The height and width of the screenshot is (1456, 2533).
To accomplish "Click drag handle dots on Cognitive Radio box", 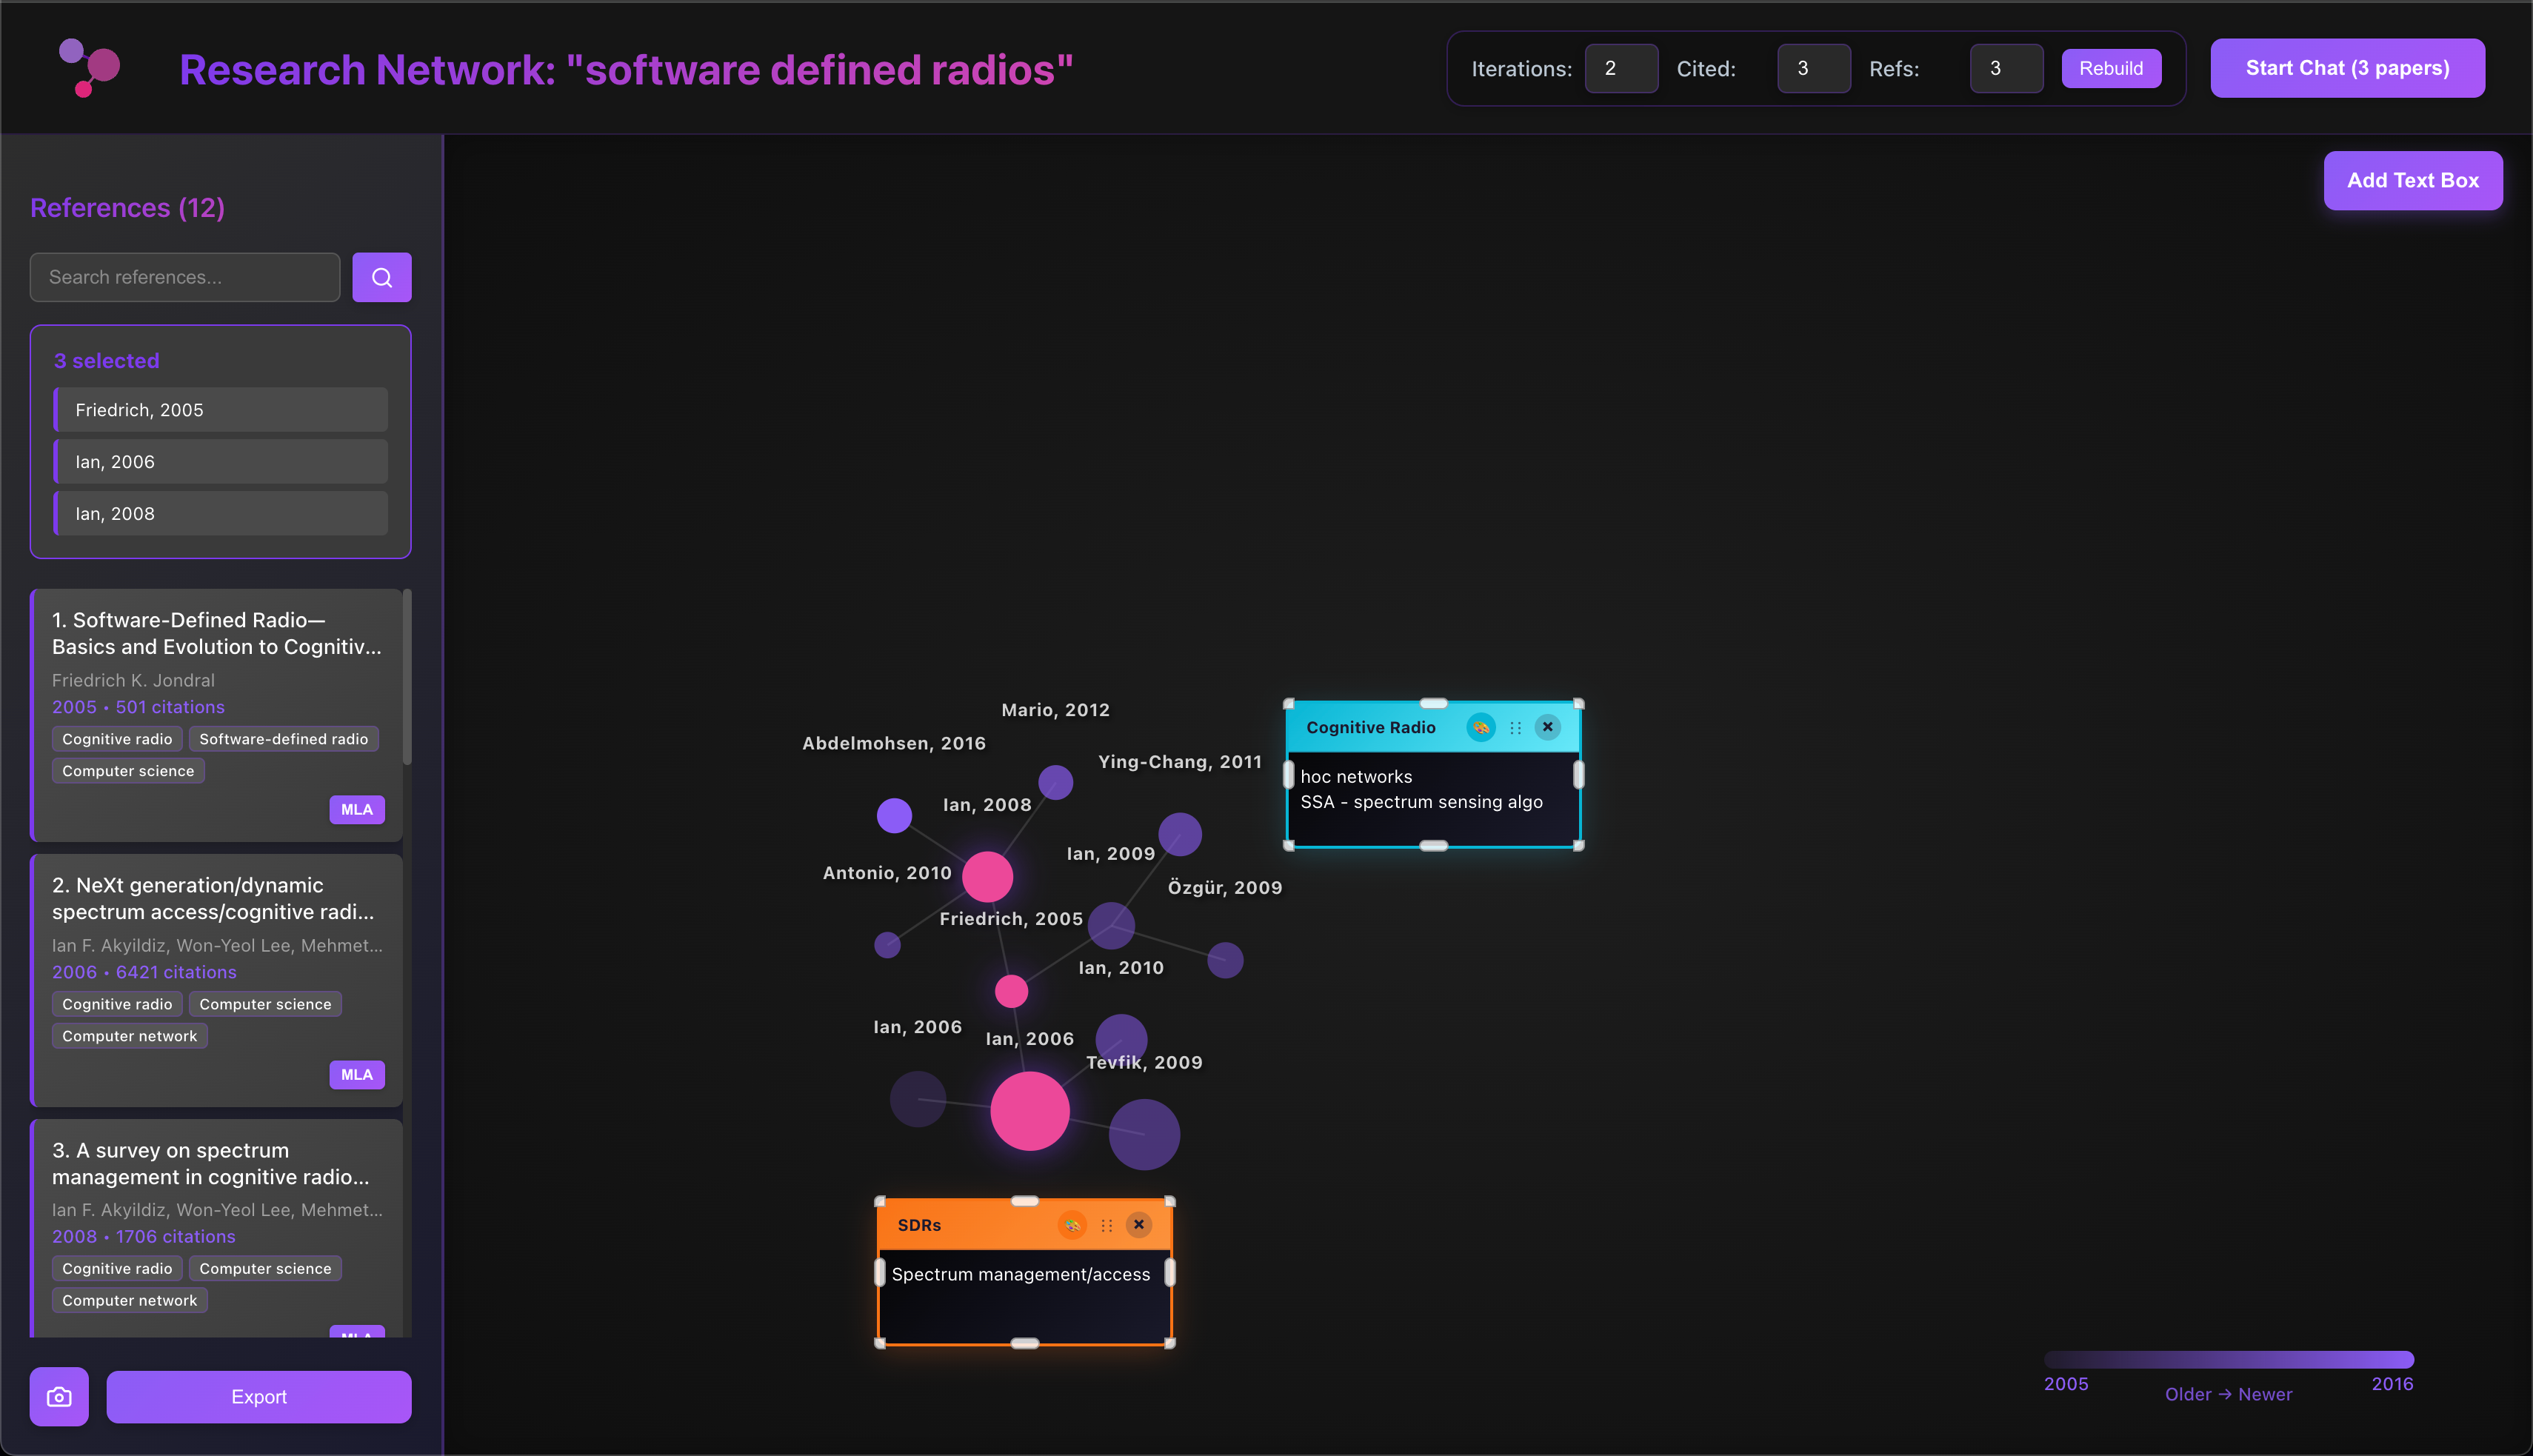I will [x=1515, y=728].
